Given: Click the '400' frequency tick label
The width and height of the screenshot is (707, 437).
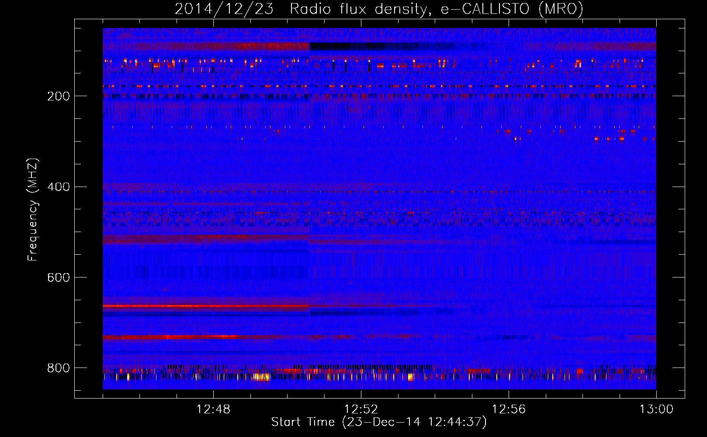Looking at the screenshot, I should click(59, 187).
